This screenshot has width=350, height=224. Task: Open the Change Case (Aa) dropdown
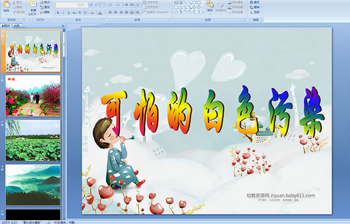click(x=92, y=12)
